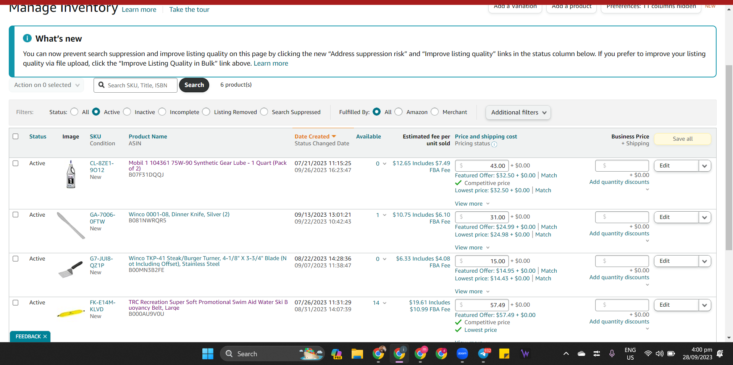Viewport: 733px width, 365px height.
Task: Expand the Additional filters dropdown
Action: [518, 113]
